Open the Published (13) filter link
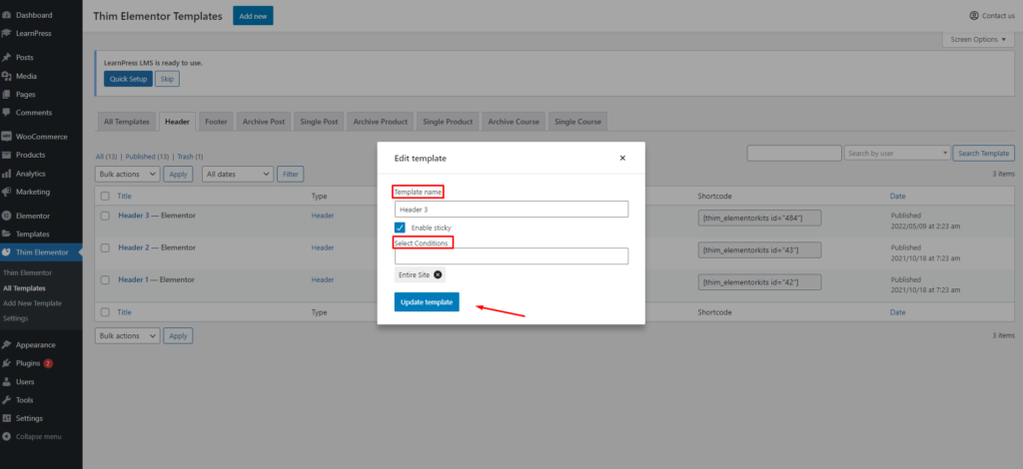The width and height of the screenshot is (1023, 469). tap(147, 157)
